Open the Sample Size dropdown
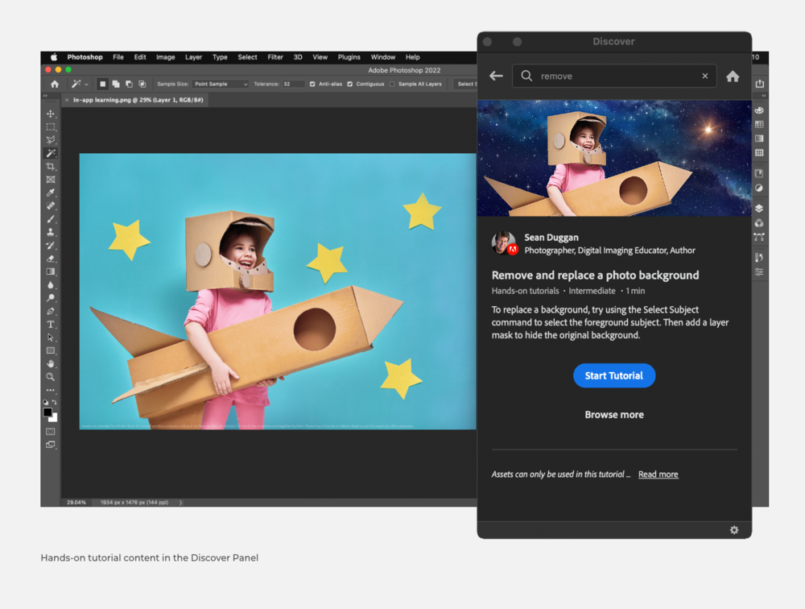The image size is (805, 609). 221,84
